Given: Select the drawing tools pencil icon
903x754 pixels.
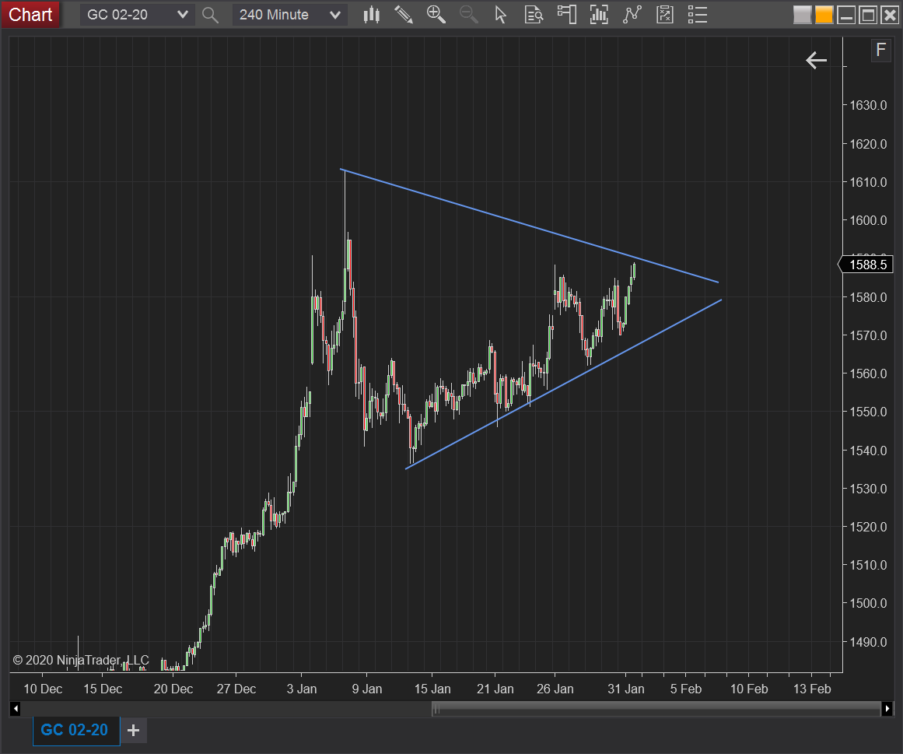Looking at the screenshot, I should (404, 15).
